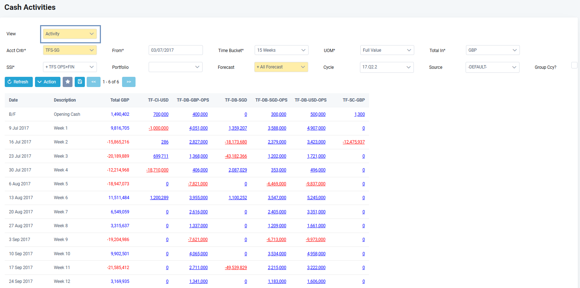Expand the Source dropdown -DEFAULT-
The image size is (580, 288).
click(492, 67)
